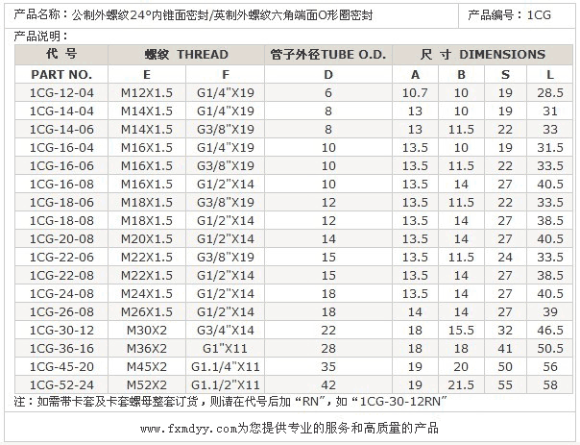The height and width of the screenshot is (445, 580).
Task: Select the 管子外径 TUBE O.D. header
Action: (x=328, y=55)
